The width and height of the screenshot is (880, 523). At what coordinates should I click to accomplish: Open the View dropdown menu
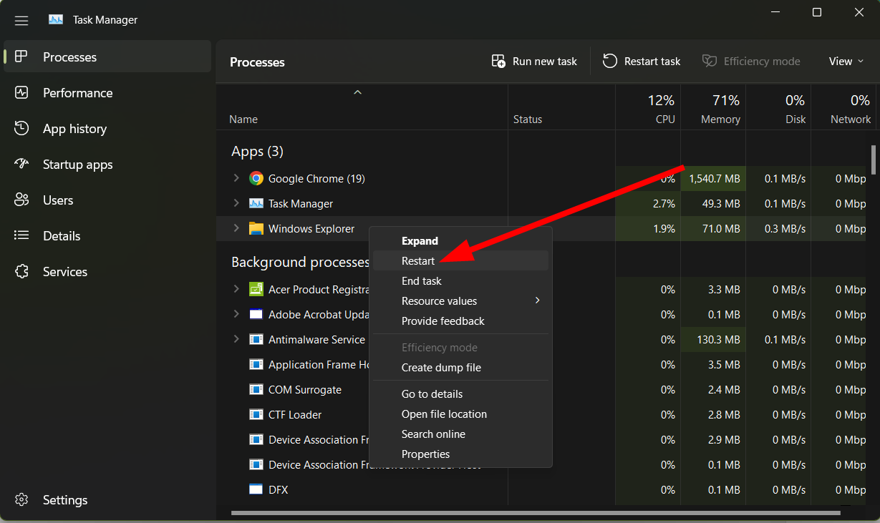coord(846,62)
